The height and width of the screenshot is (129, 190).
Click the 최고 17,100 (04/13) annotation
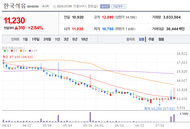point(18,57)
